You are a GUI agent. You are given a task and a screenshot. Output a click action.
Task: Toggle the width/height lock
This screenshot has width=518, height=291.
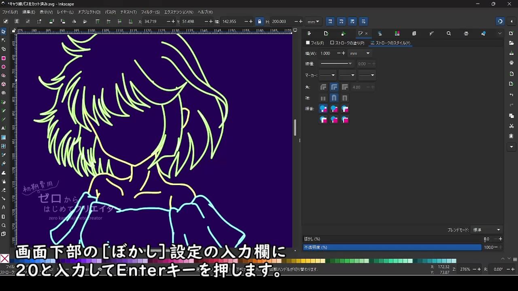(259, 21)
